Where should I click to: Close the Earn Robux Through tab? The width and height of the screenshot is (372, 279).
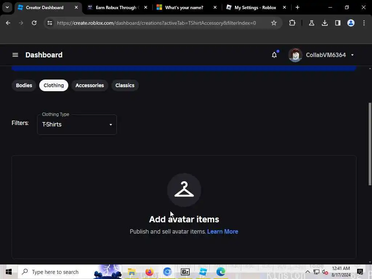(x=146, y=7)
